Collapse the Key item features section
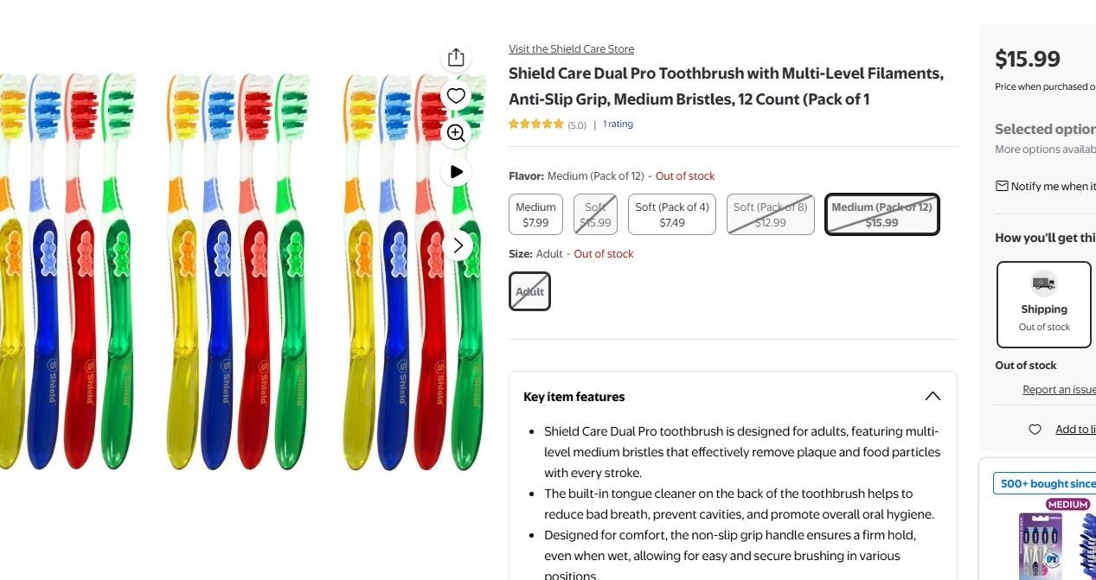The height and width of the screenshot is (580, 1096). pyautogui.click(x=932, y=397)
